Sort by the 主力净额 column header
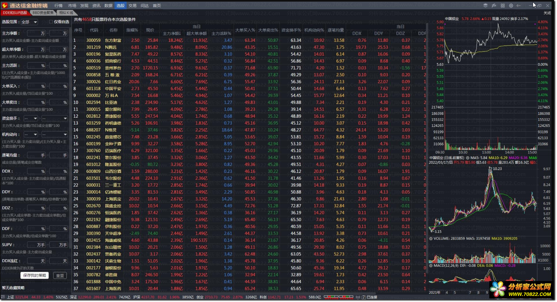This screenshot has width=557, height=302. point(172,33)
